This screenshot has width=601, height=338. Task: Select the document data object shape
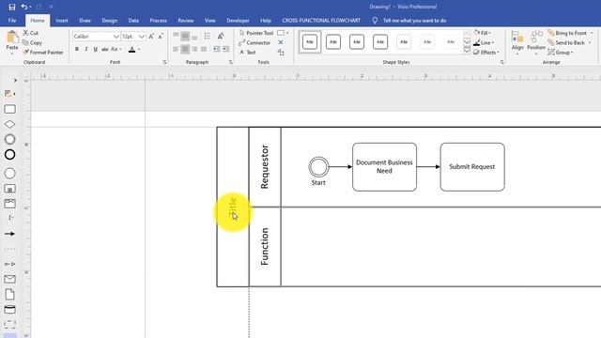tap(10, 294)
